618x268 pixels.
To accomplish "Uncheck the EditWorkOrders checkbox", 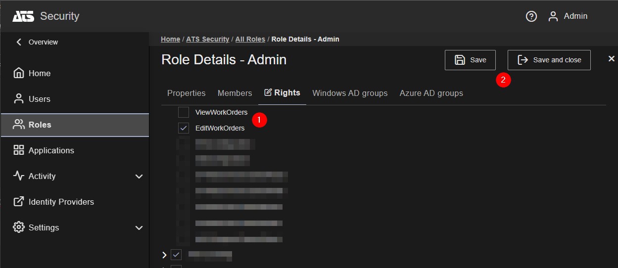I will click(184, 128).
